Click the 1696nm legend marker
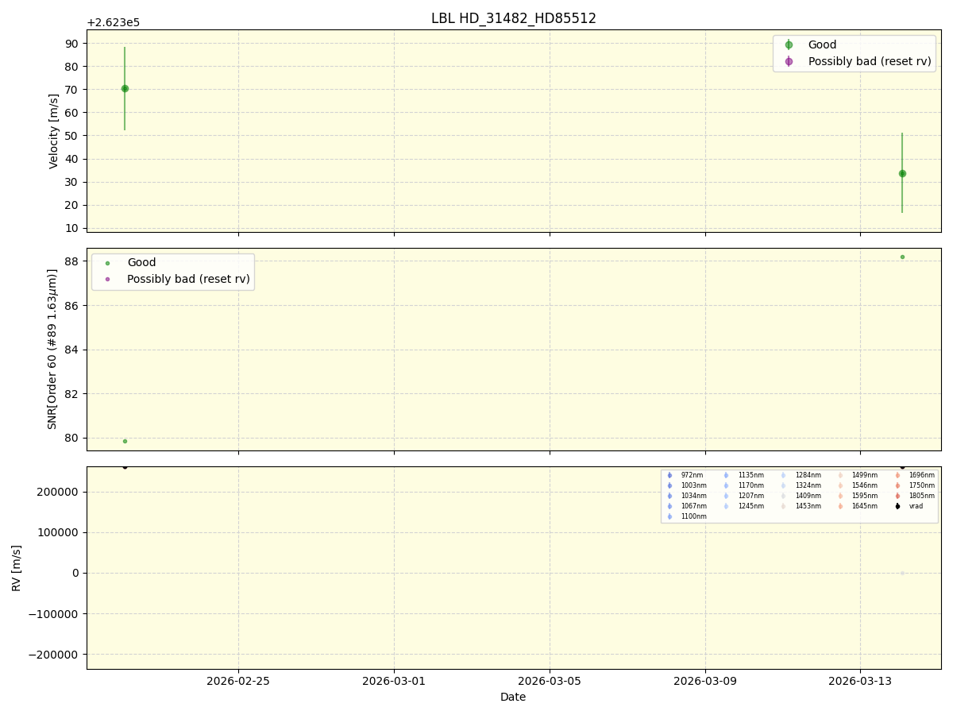Image resolution: width=953 pixels, height=715 pixels. click(x=897, y=475)
